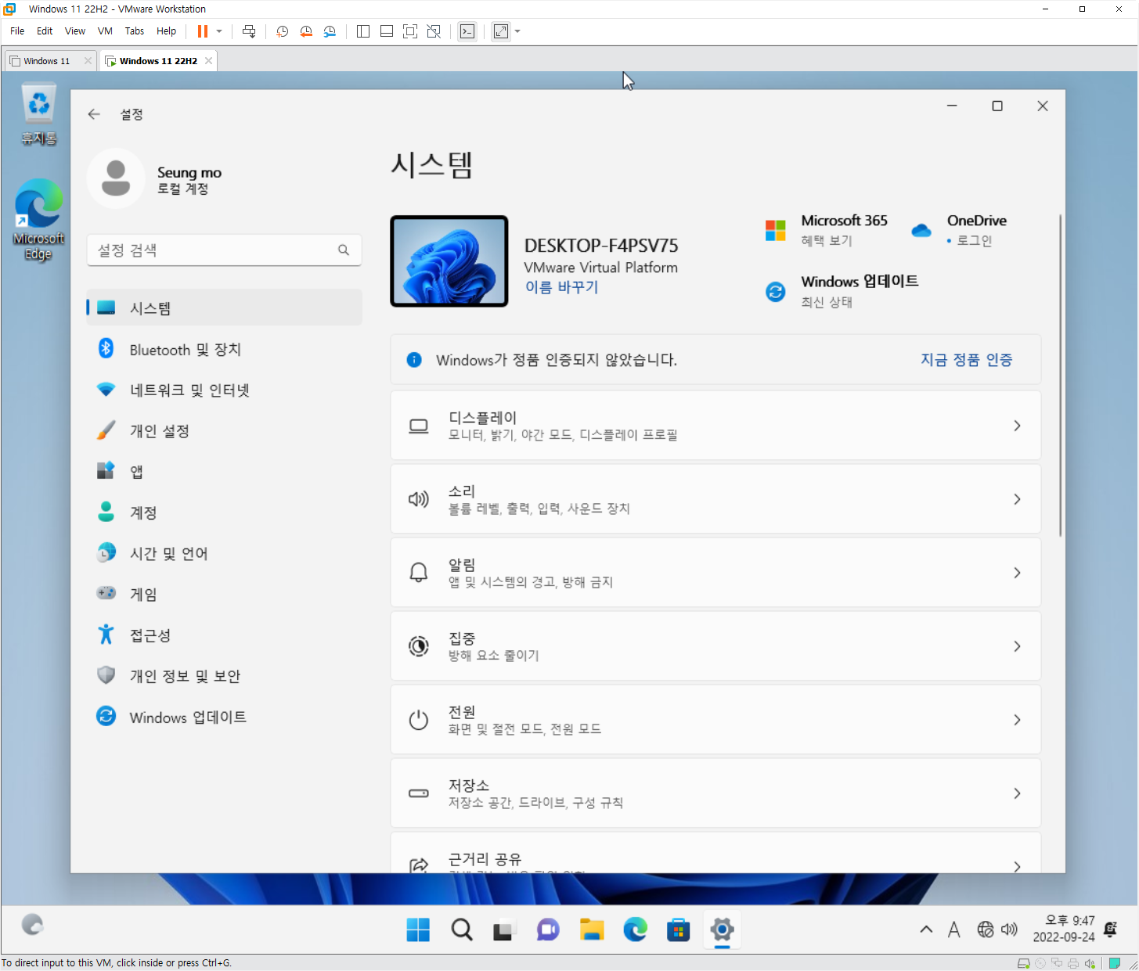Open the 앱 settings category

(224, 471)
